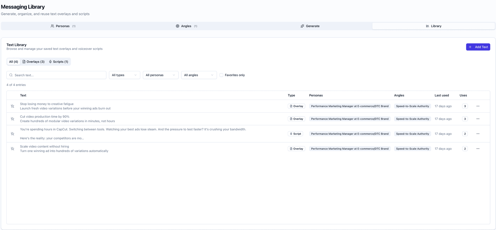Open more options for 'Stop losing money' row
496x230 pixels.
478,106
